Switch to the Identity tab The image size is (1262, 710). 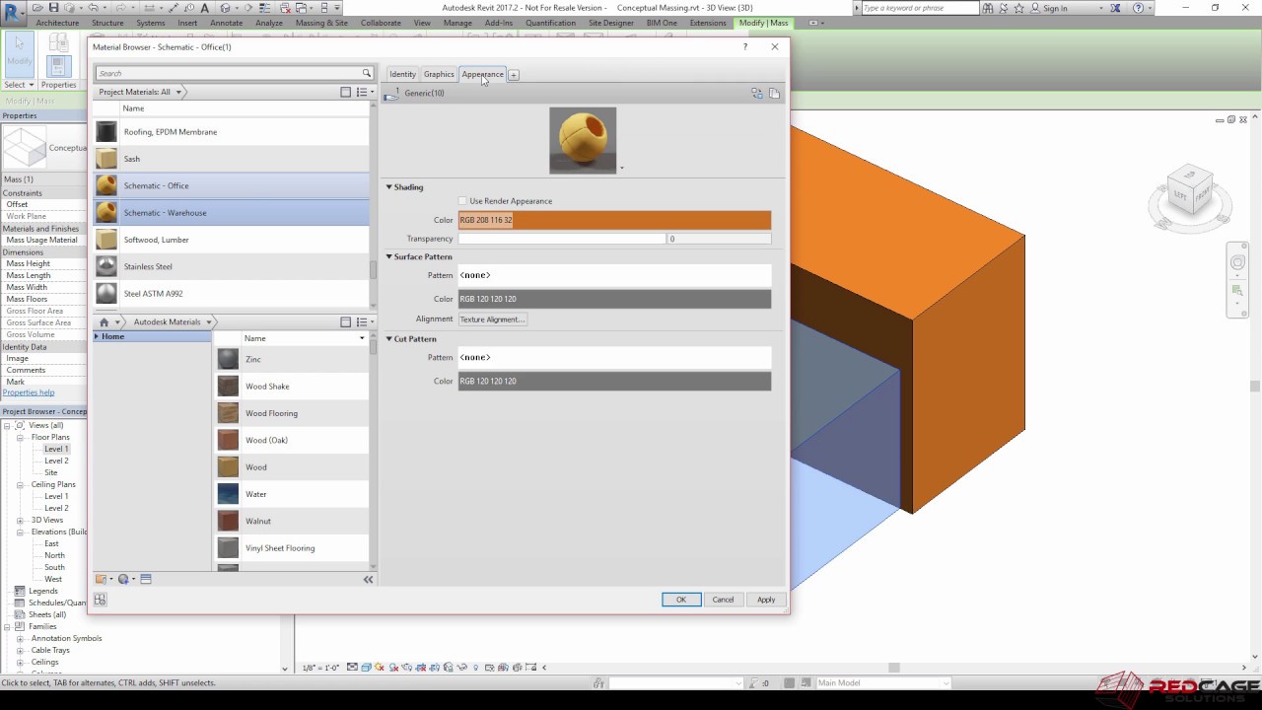(402, 74)
